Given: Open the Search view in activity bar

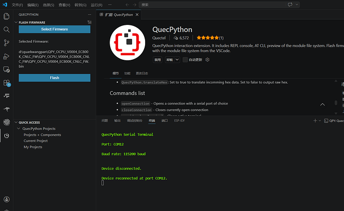Looking at the screenshot, I should pyautogui.click(x=6, y=29).
